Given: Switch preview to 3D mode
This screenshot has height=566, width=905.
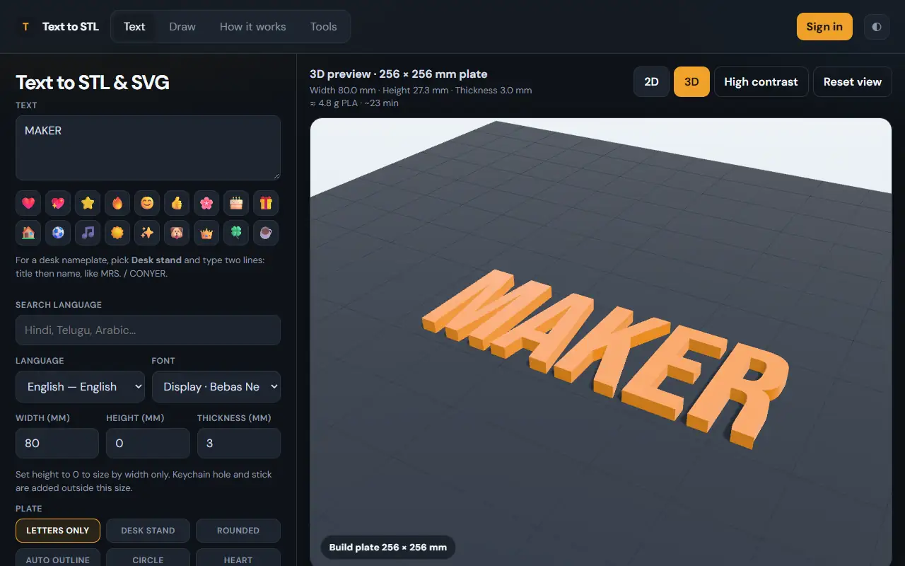Looking at the screenshot, I should click(691, 82).
